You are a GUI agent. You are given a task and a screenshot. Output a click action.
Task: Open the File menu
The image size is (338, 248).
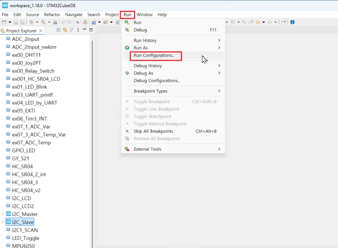(x=5, y=15)
